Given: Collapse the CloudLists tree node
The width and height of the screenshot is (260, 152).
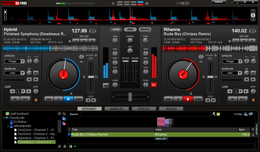Looking at the screenshot, I should 4,118.
